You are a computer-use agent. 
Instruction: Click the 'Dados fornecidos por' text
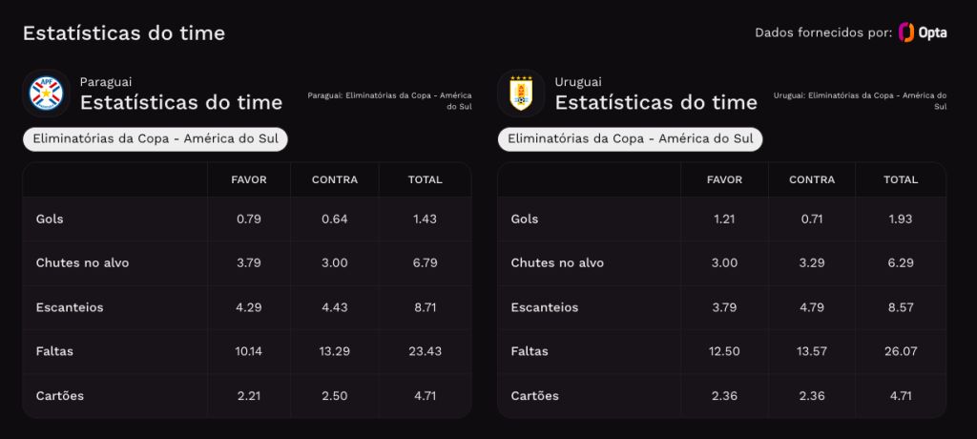(823, 33)
